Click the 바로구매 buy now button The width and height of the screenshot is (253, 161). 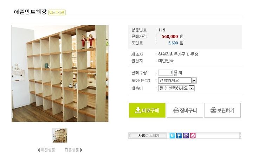click(x=147, y=110)
